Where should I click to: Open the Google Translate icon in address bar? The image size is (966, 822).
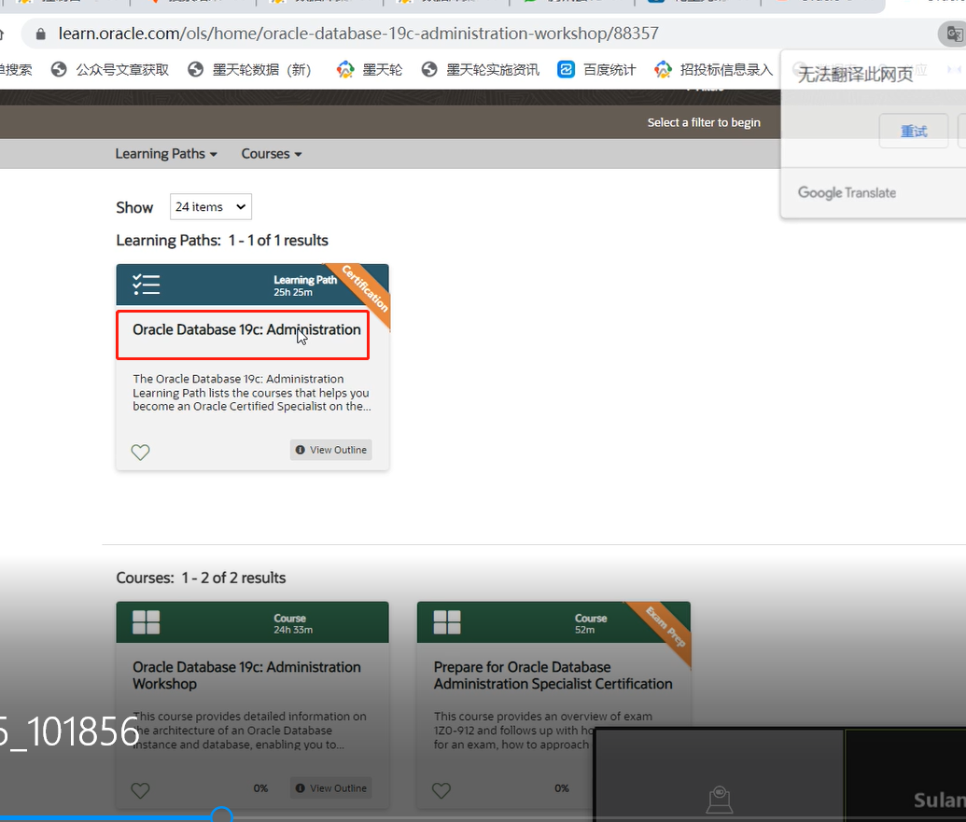coord(954,34)
